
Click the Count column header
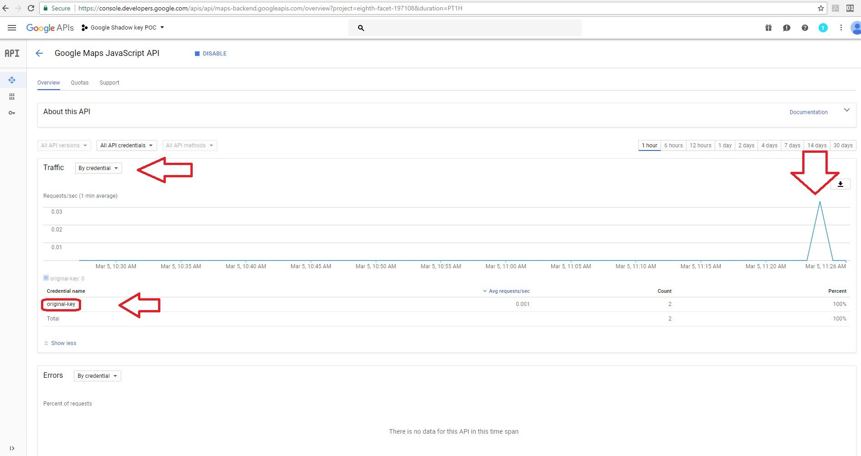point(664,291)
